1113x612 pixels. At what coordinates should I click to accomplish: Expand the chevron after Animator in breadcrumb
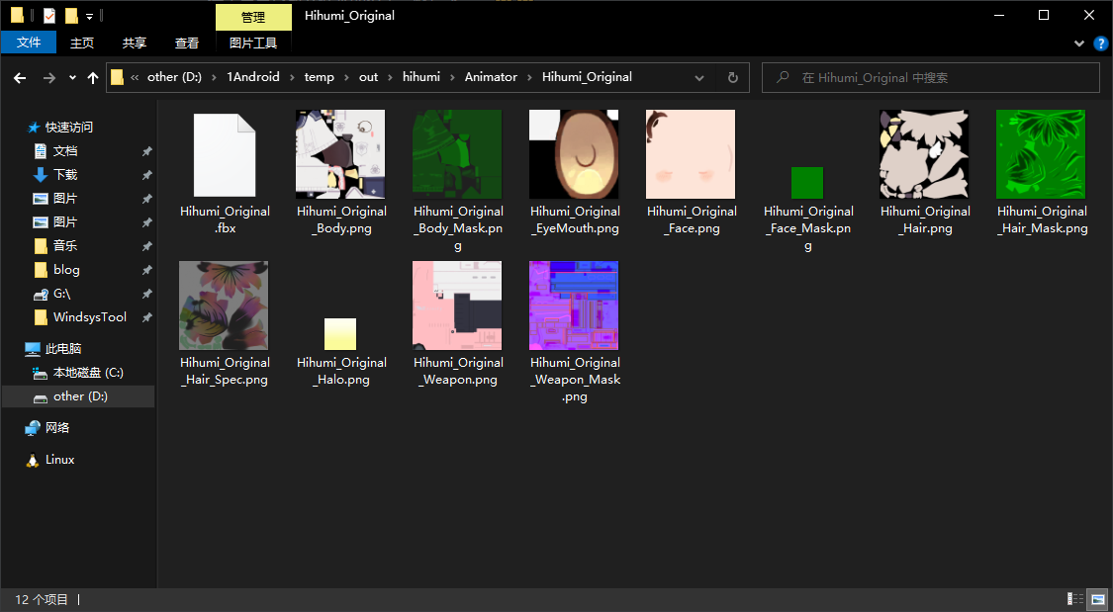[x=530, y=77]
